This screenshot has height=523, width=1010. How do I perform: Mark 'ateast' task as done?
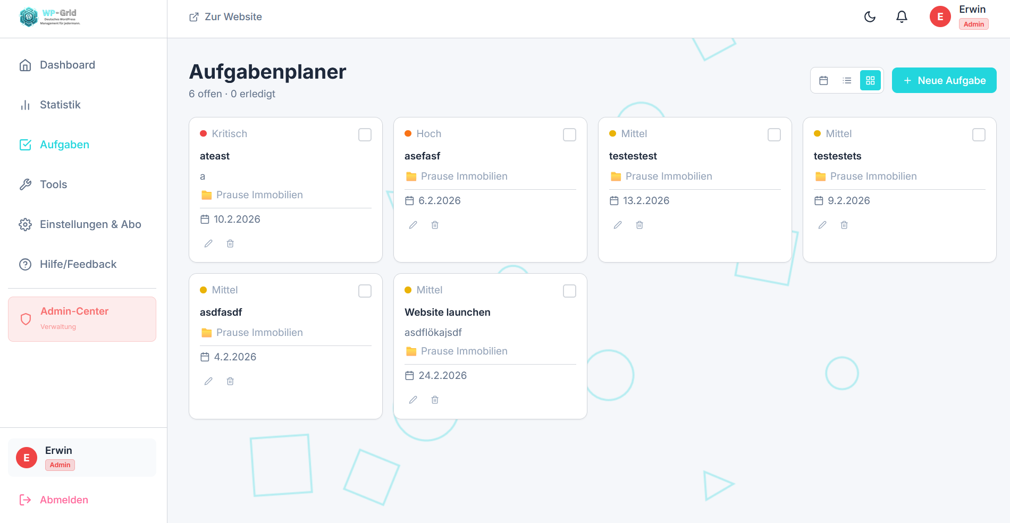click(x=365, y=135)
